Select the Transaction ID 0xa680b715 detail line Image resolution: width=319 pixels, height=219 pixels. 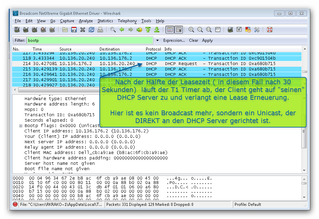[x=59, y=115]
